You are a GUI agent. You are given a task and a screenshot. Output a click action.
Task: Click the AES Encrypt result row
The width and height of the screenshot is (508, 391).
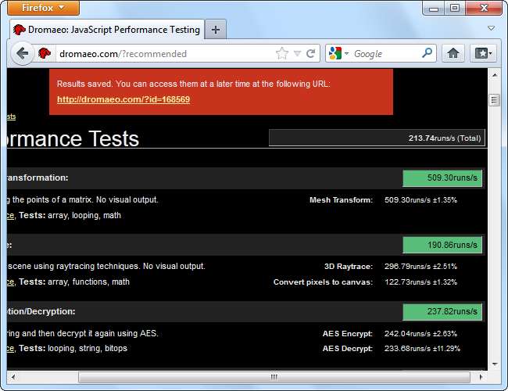click(x=390, y=334)
